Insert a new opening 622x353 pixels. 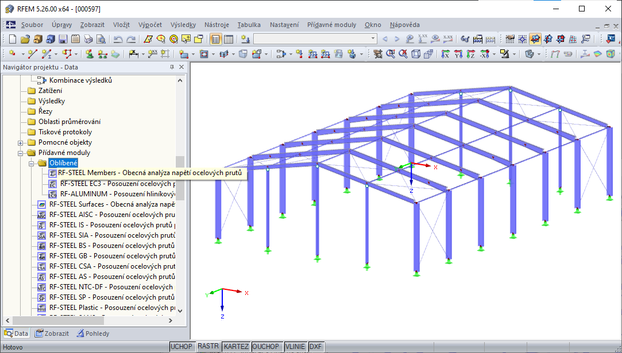click(204, 54)
